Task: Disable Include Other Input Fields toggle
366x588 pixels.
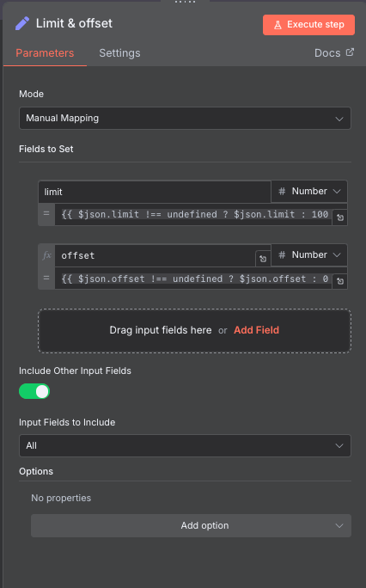Action: (x=34, y=391)
